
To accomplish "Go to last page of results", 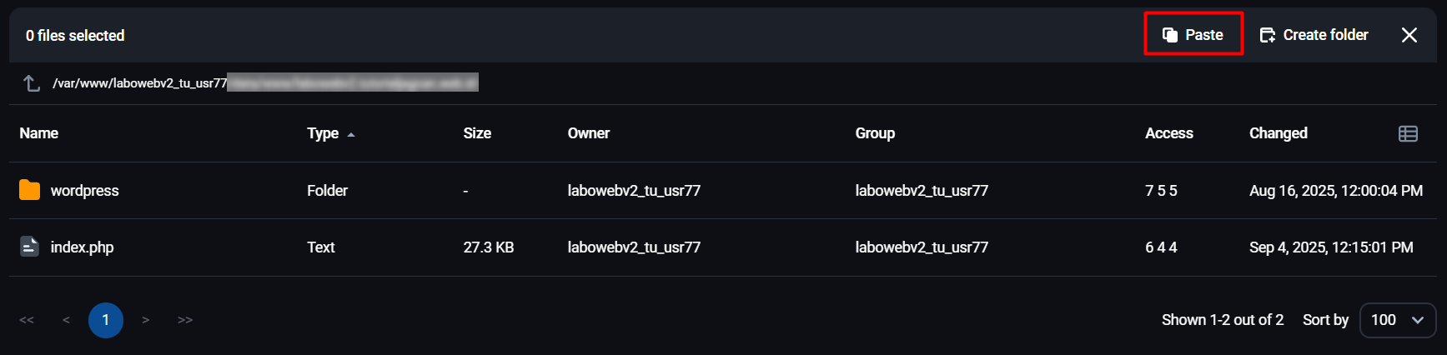I will click(x=185, y=320).
